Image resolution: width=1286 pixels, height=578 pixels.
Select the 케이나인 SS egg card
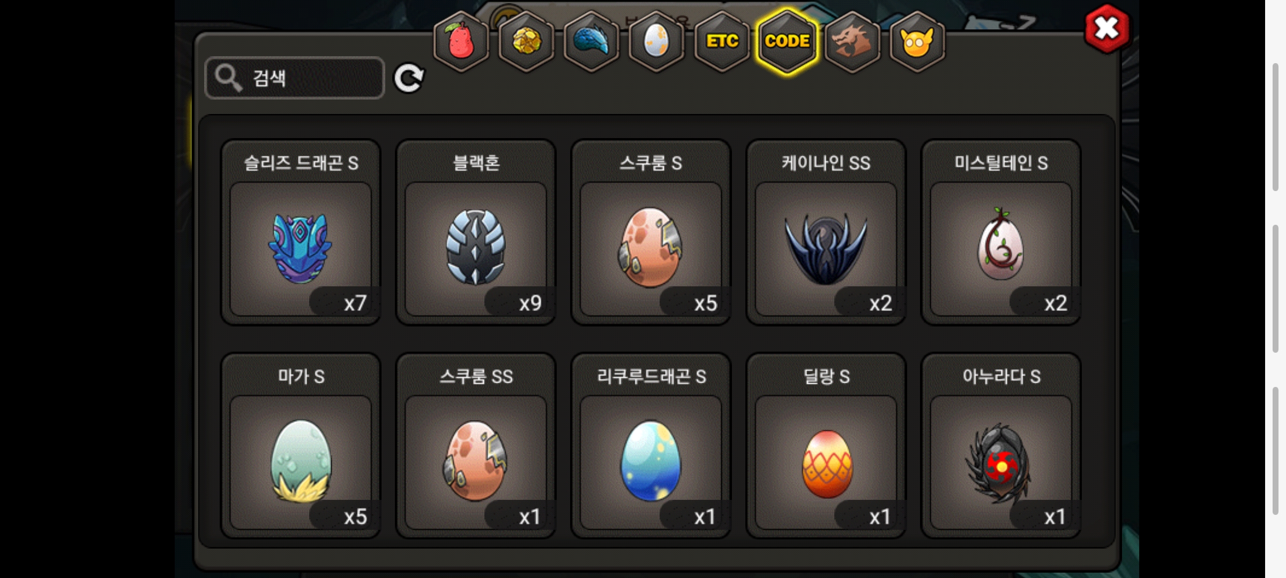[826, 232]
